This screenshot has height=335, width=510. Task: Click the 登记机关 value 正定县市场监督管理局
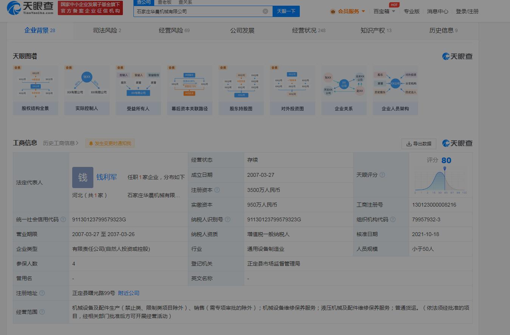274,264
